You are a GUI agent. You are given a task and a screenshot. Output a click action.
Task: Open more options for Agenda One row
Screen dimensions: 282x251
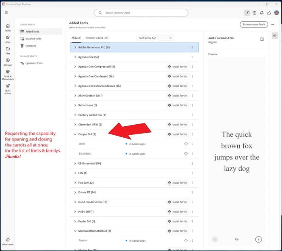pyautogui.click(x=192, y=57)
